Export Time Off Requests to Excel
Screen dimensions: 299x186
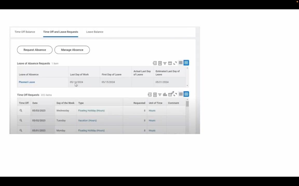coord(150,95)
